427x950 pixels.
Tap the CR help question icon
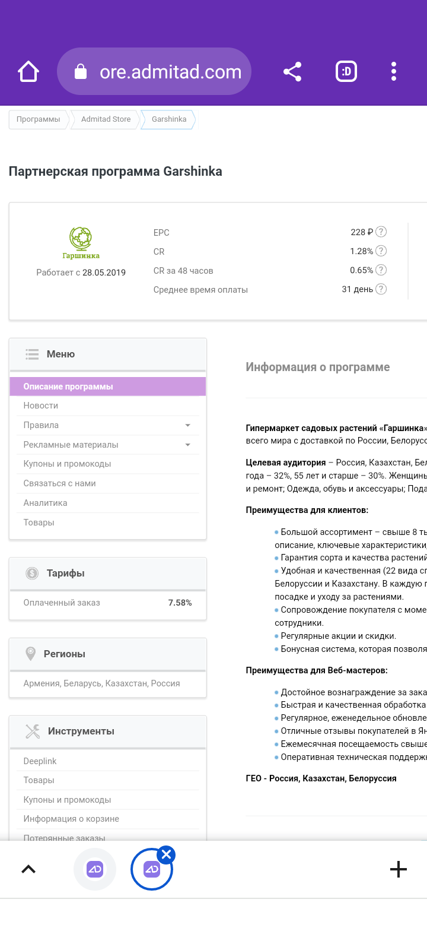[x=381, y=251]
